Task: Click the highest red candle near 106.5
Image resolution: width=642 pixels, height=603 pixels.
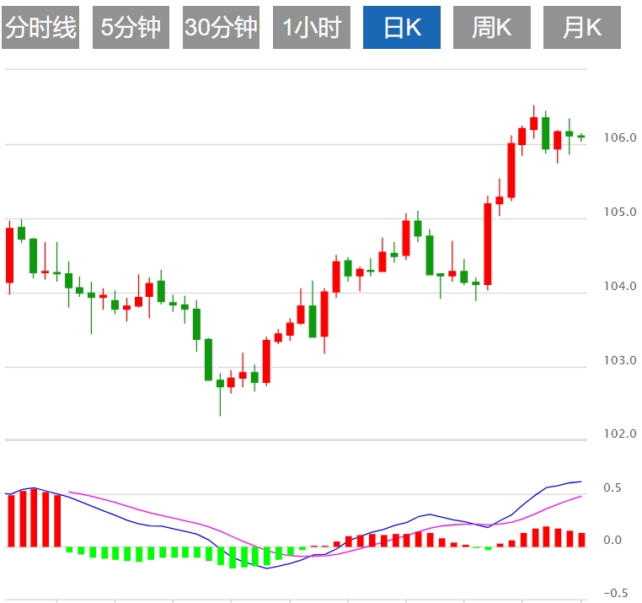Action: [x=533, y=123]
